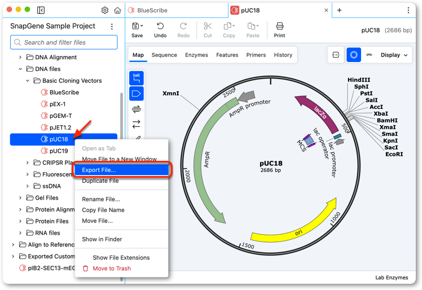Expand the Protein Alignments folder
Screen dimensions: 422x290
(20, 209)
